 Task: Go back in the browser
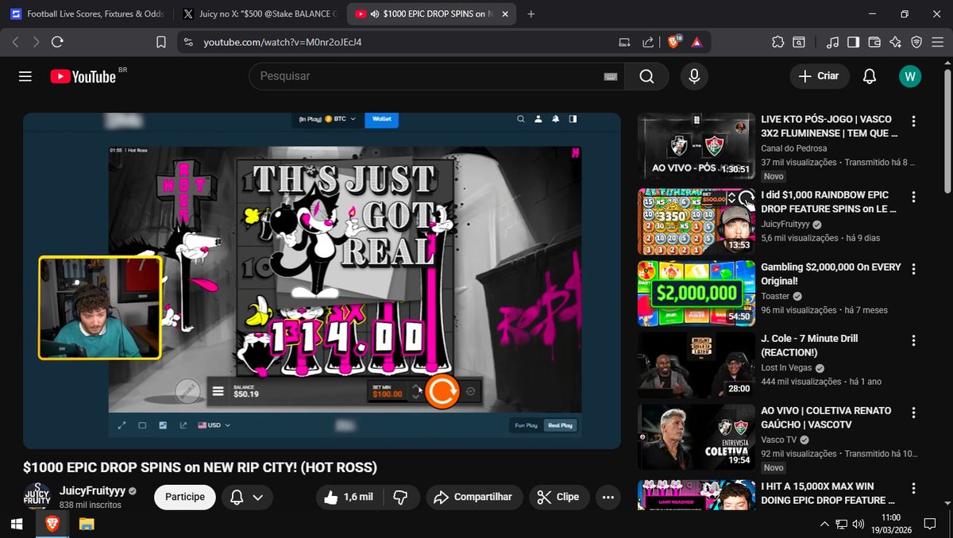(x=15, y=42)
